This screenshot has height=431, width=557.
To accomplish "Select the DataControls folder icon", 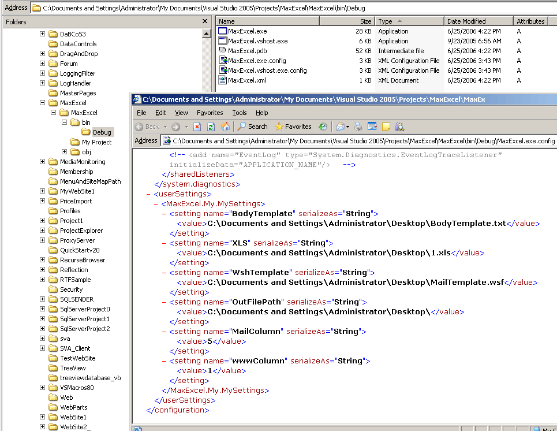I will click(53, 44).
